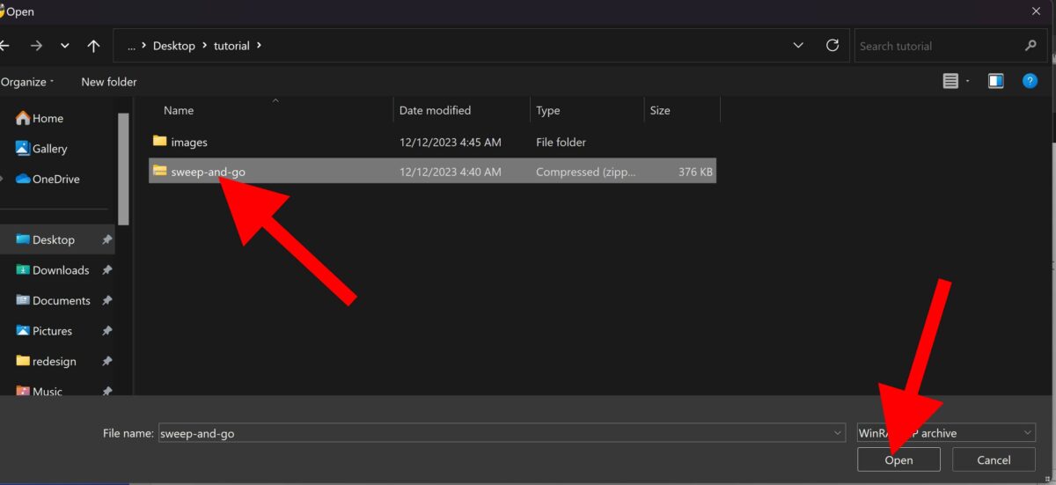The height and width of the screenshot is (485, 1056).
Task: Click the File name input field
Action: pyautogui.click(x=493, y=433)
